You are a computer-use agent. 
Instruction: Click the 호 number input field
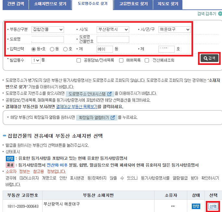pyautogui.click(x=166, y=49)
